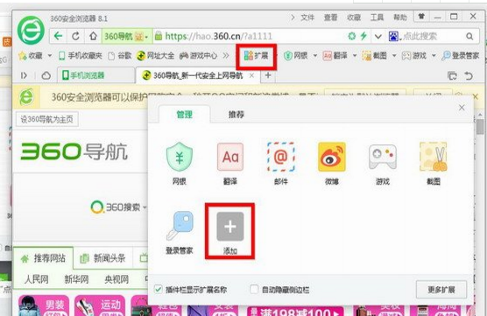Open the 扩展 extensions toolbar button
Screen dimensions: 487x316
coord(256,56)
